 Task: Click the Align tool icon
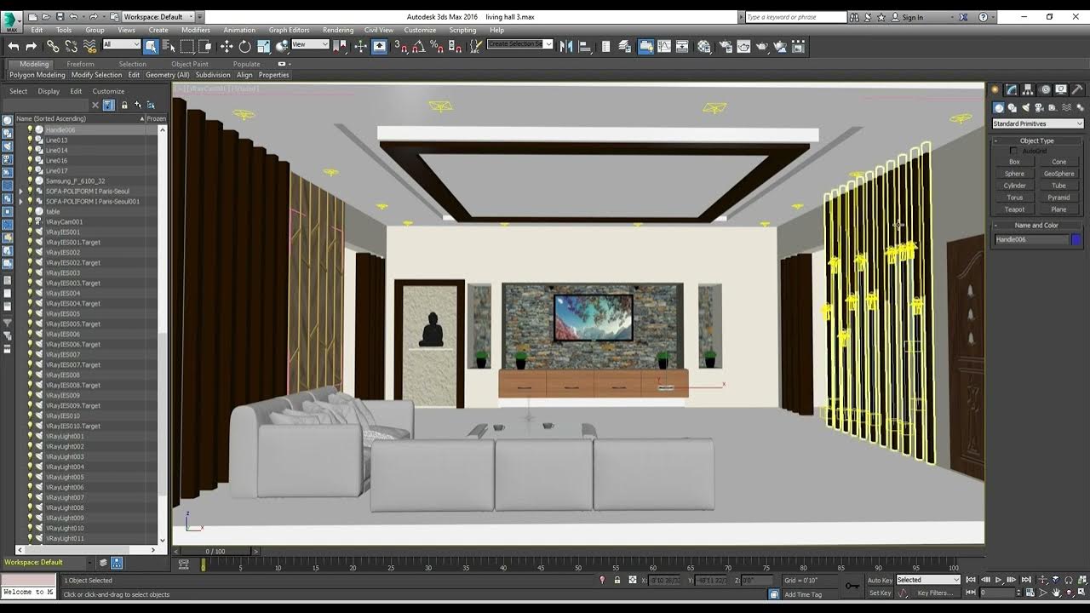tap(586, 47)
